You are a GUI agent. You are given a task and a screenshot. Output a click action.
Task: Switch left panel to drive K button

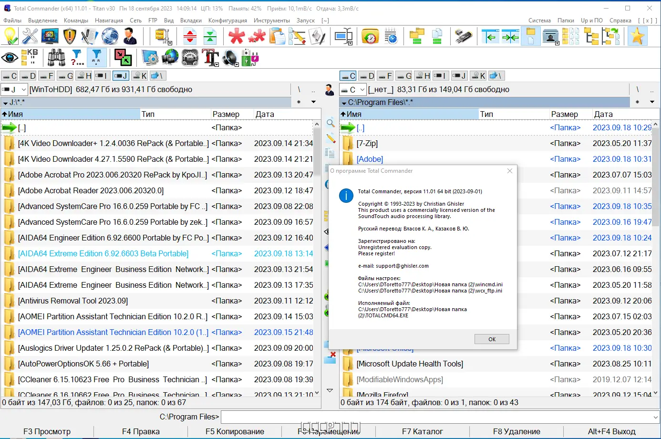coord(140,76)
